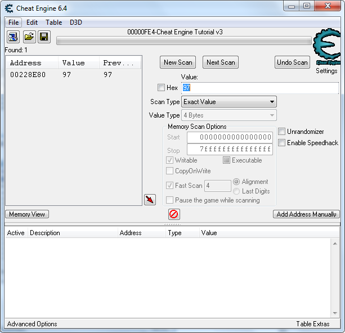Click the Start address field
This screenshot has width=345, height=333.
coord(230,137)
